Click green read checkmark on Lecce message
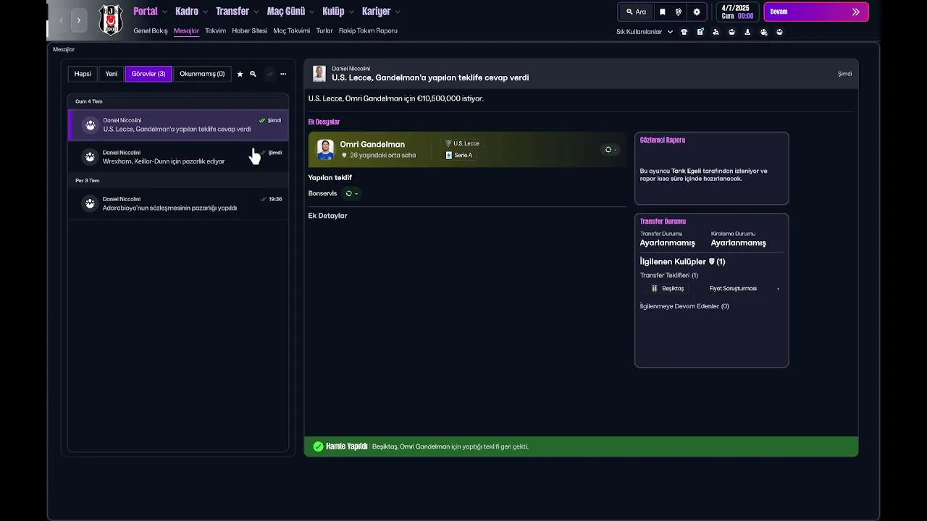927x521 pixels. pos(262,120)
